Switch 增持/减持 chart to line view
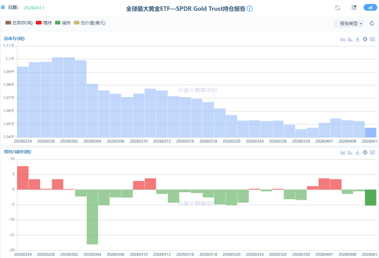379x258 pixels. [x=343, y=152]
